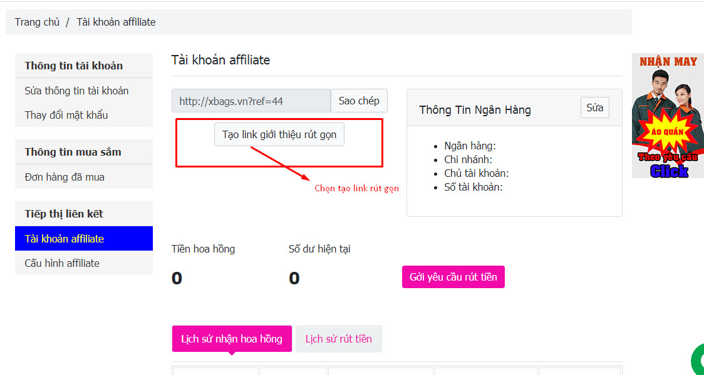Click Gởi yêu cầu rút tiền button
Image resolution: width=704 pixels, height=375 pixels.
pyautogui.click(x=453, y=277)
